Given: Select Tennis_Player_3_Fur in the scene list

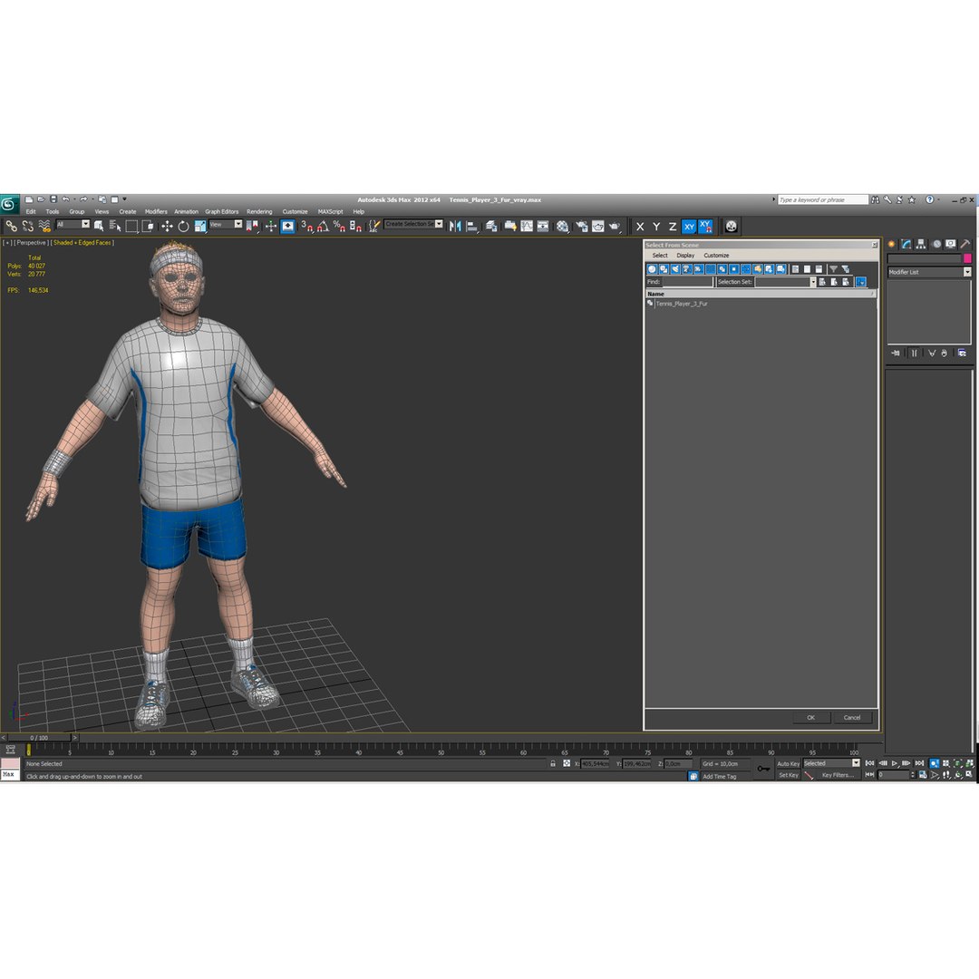Looking at the screenshot, I should click(681, 304).
